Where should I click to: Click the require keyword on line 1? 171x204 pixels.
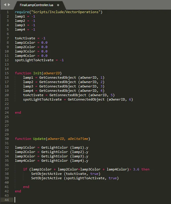(x=22, y=12)
